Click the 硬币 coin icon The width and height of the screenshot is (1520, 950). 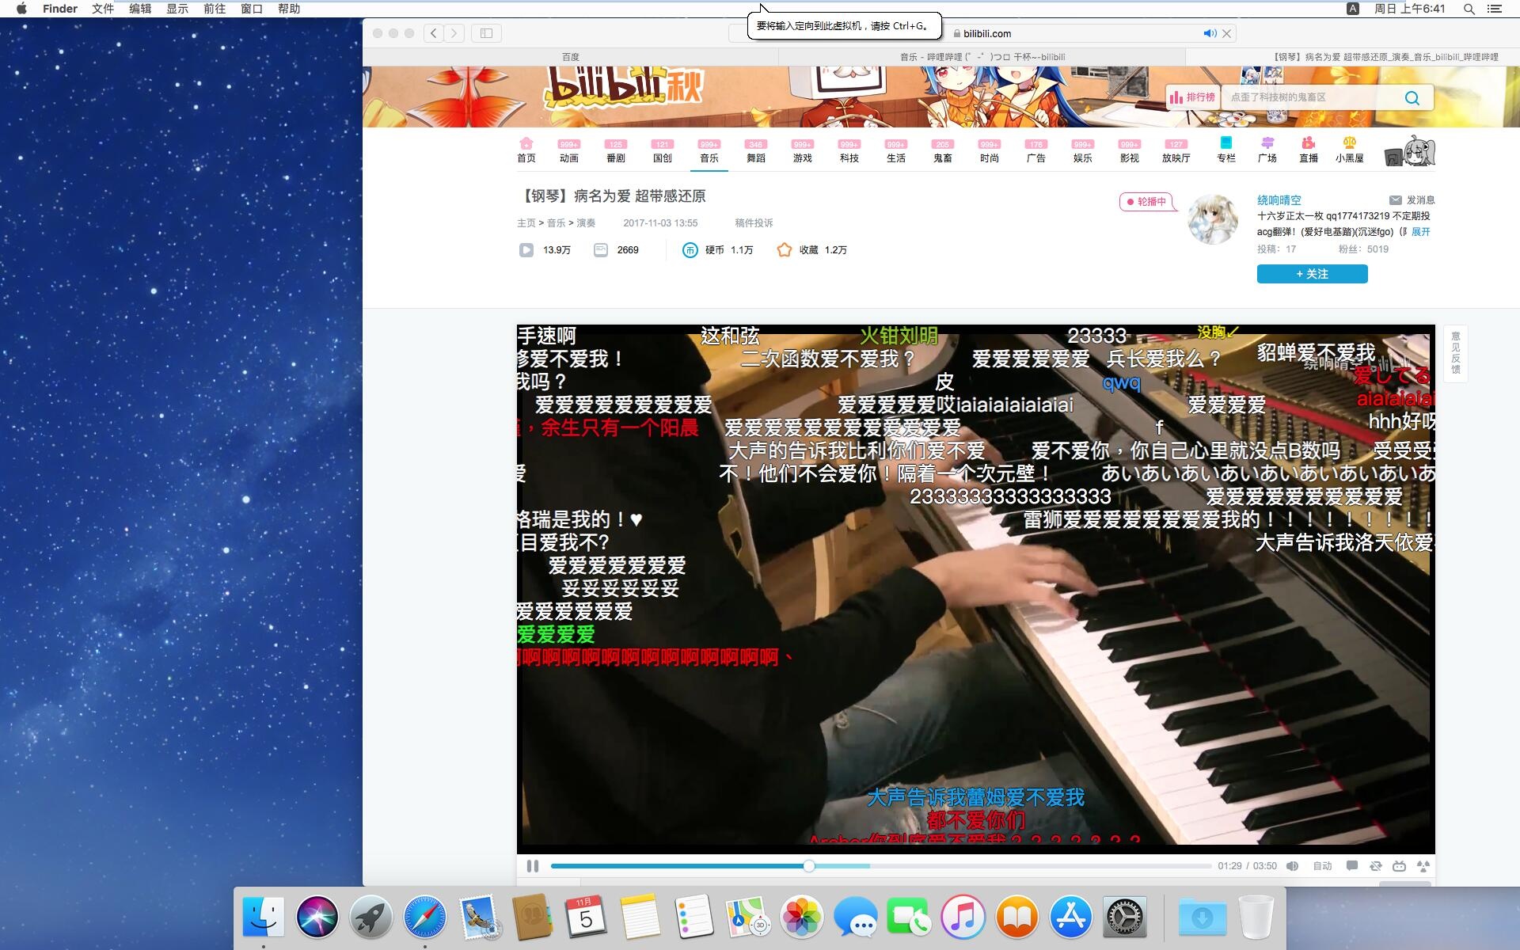(690, 250)
